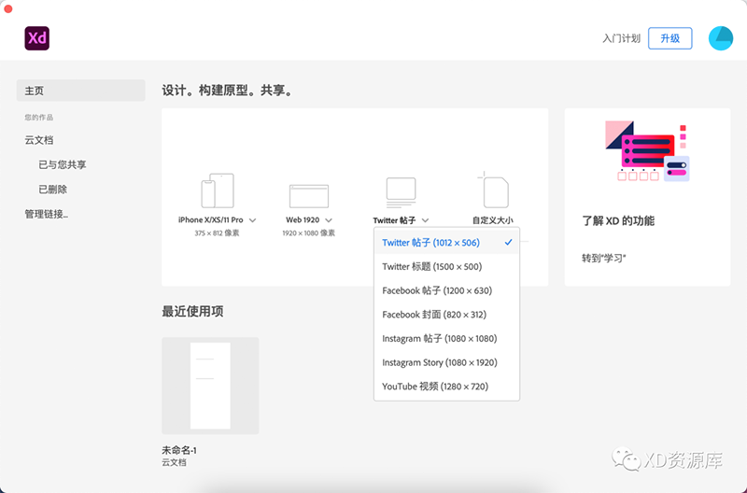Viewport: 747px width, 493px height.
Task: Click the 入门计划 starter plan label
Action: click(621, 38)
